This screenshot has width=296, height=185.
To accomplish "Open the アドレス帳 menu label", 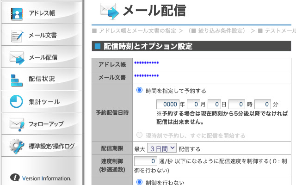I will click(42, 13).
